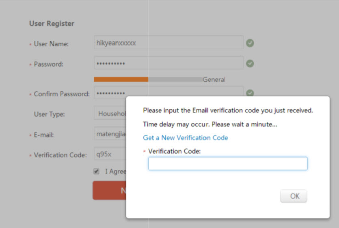Open the User Type dropdown
Screen dimensions: 339x228
pos(110,114)
